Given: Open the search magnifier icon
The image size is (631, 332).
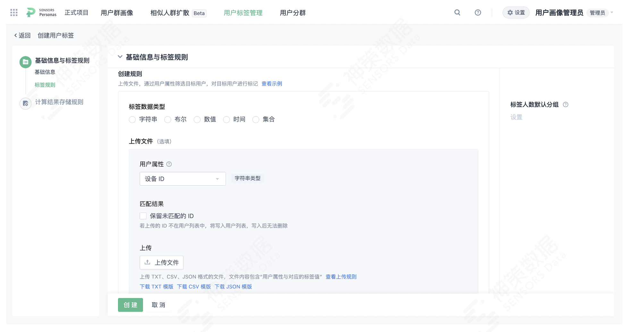Looking at the screenshot, I should pos(457,12).
